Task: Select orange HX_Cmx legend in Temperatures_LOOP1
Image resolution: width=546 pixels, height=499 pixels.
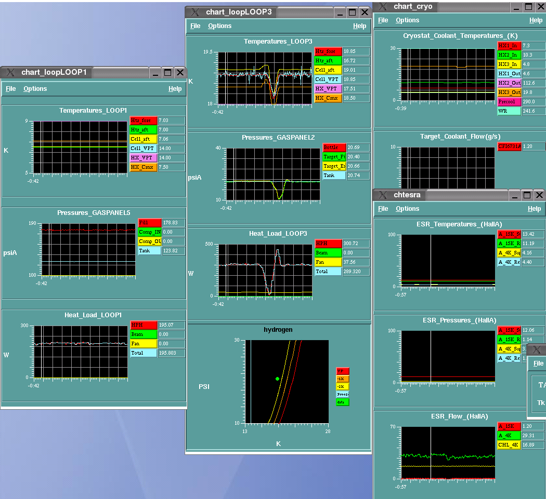Action: tap(144, 167)
